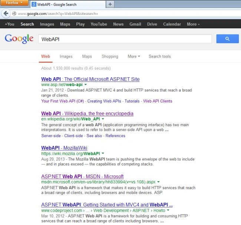Open Calendar in the Google bar
This screenshot has width=241, height=225.
pyautogui.click(x=172, y=24)
